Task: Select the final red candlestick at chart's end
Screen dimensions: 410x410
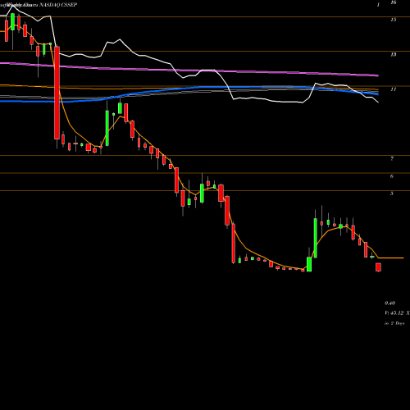Action: pos(378,267)
